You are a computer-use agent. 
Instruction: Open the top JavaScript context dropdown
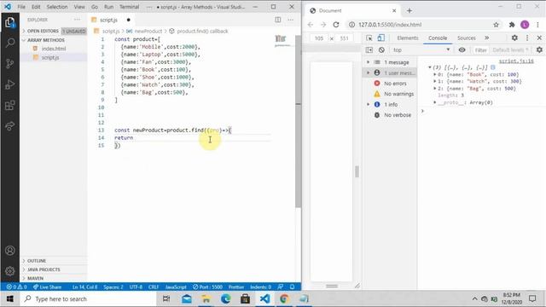tap(421, 50)
